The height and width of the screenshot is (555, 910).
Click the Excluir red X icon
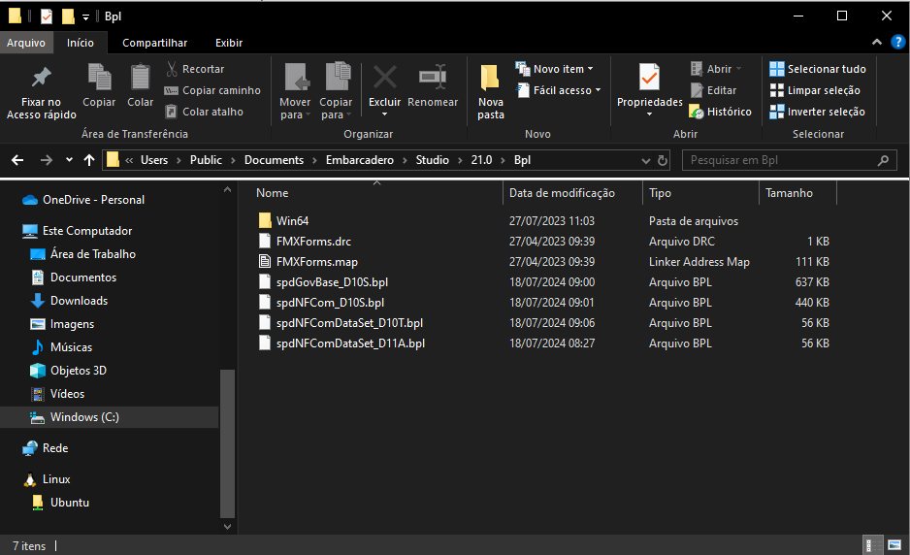coord(385,78)
